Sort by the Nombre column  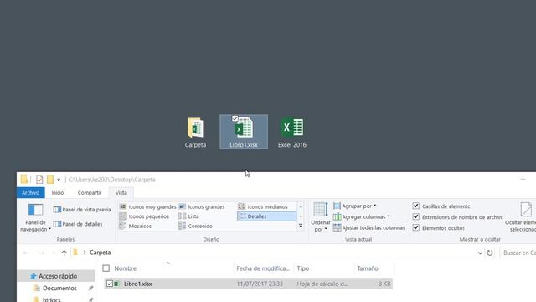(126, 268)
